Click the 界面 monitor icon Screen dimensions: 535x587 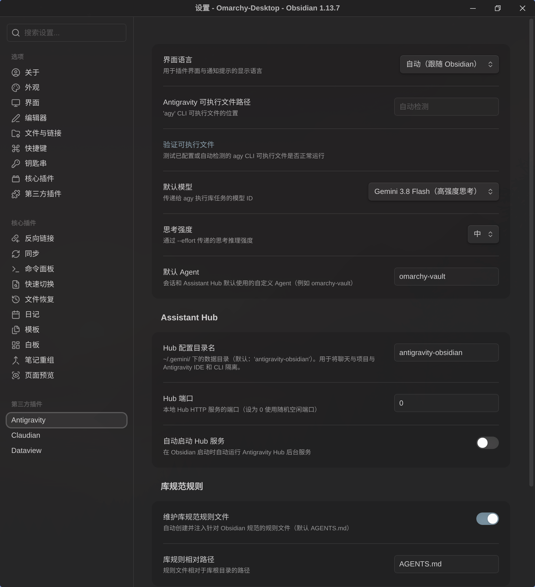coord(16,103)
